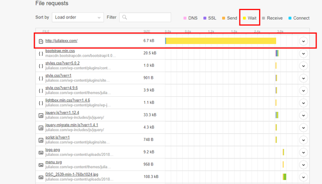322x184 pixels.
Task: Click the image icon beside menu.svg
Action: coord(41,165)
